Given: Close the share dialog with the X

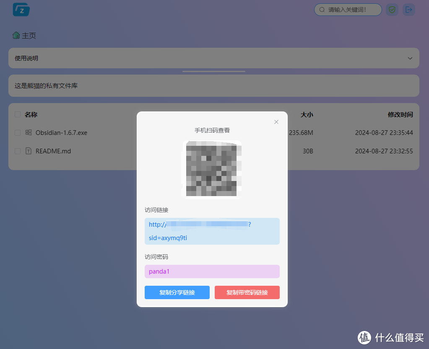Looking at the screenshot, I should pyautogui.click(x=276, y=122).
